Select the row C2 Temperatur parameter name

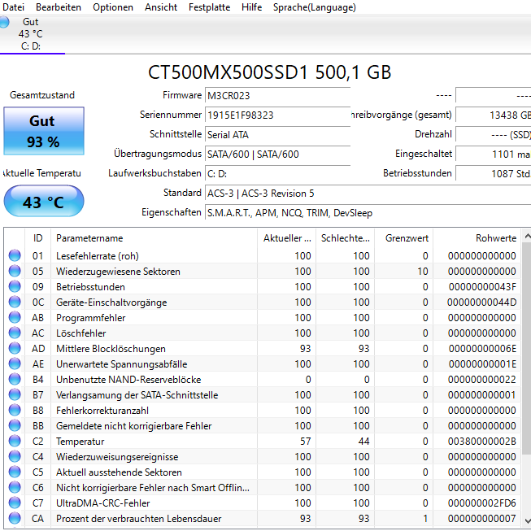point(81,442)
